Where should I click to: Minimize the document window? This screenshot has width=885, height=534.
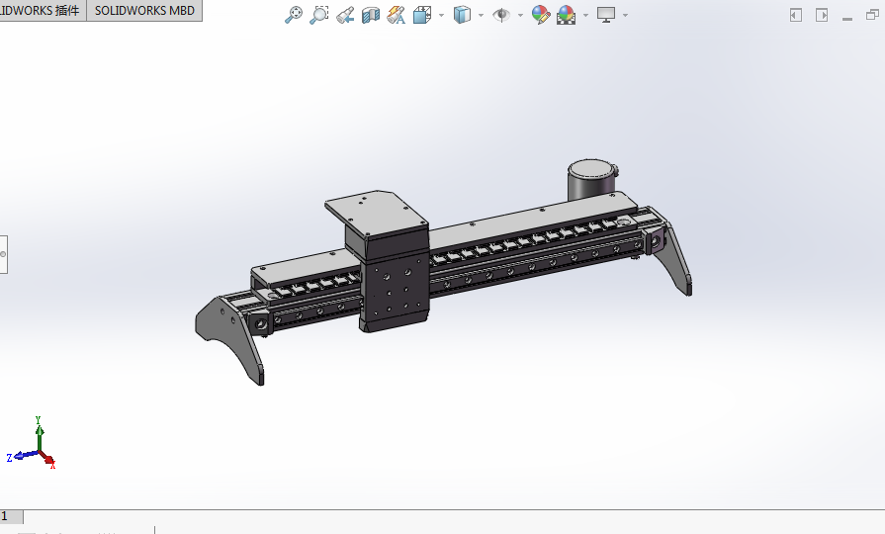pos(847,18)
